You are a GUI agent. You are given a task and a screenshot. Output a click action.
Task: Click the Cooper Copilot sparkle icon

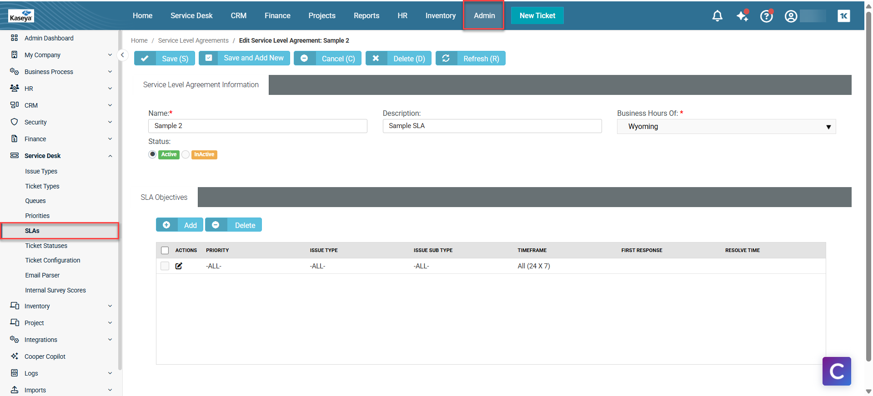click(14, 356)
